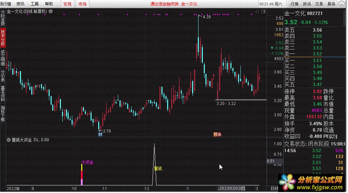Click the 收益(三) value -0.480
The image size is (348, 193).
(315, 136)
